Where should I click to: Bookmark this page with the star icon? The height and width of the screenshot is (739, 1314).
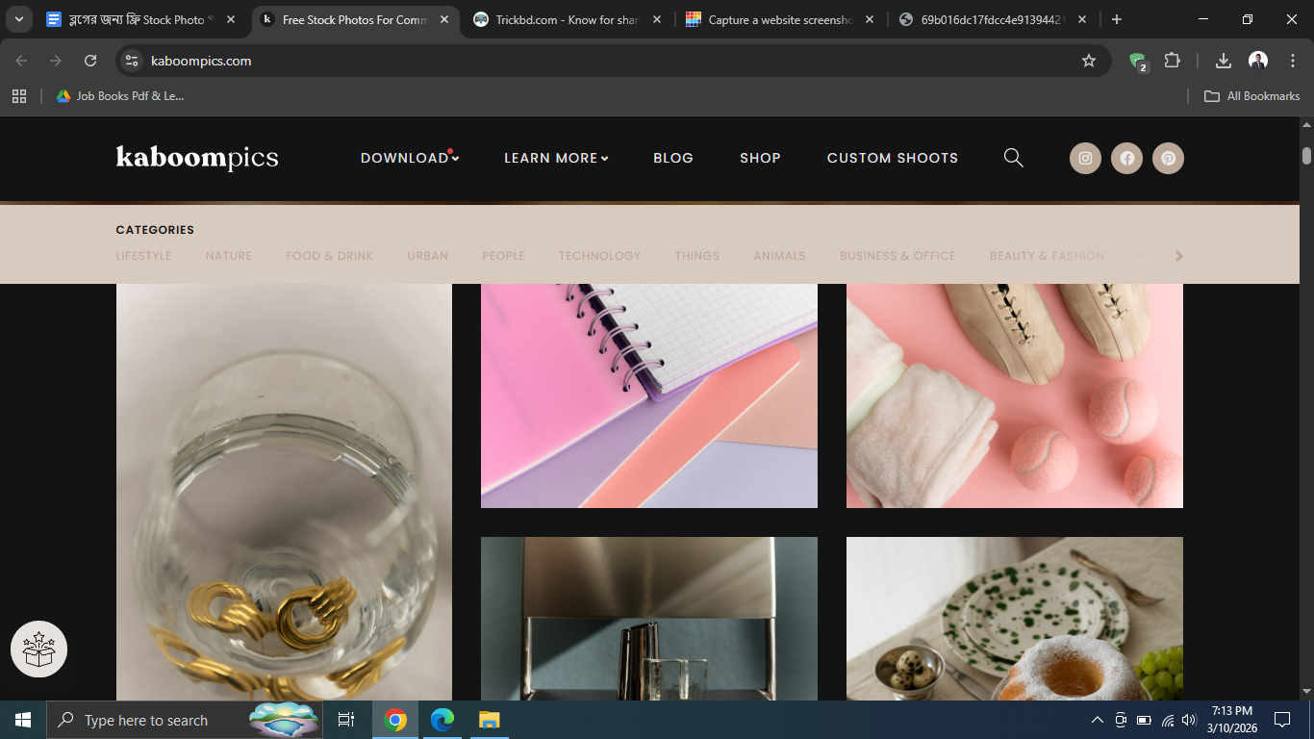click(1089, 61)
